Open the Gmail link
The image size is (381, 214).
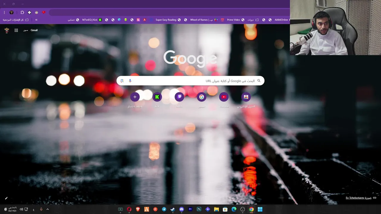[34, 30]
